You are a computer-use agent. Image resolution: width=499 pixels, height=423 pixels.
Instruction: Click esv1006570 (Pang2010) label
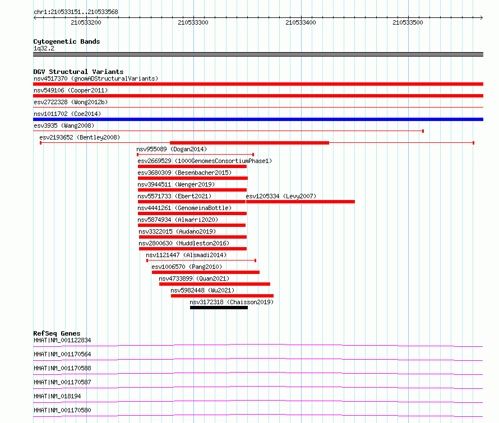tap(187, 267)
